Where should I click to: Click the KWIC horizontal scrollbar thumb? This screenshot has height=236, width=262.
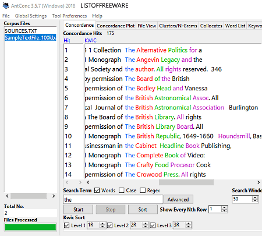(x=186, y=182)
